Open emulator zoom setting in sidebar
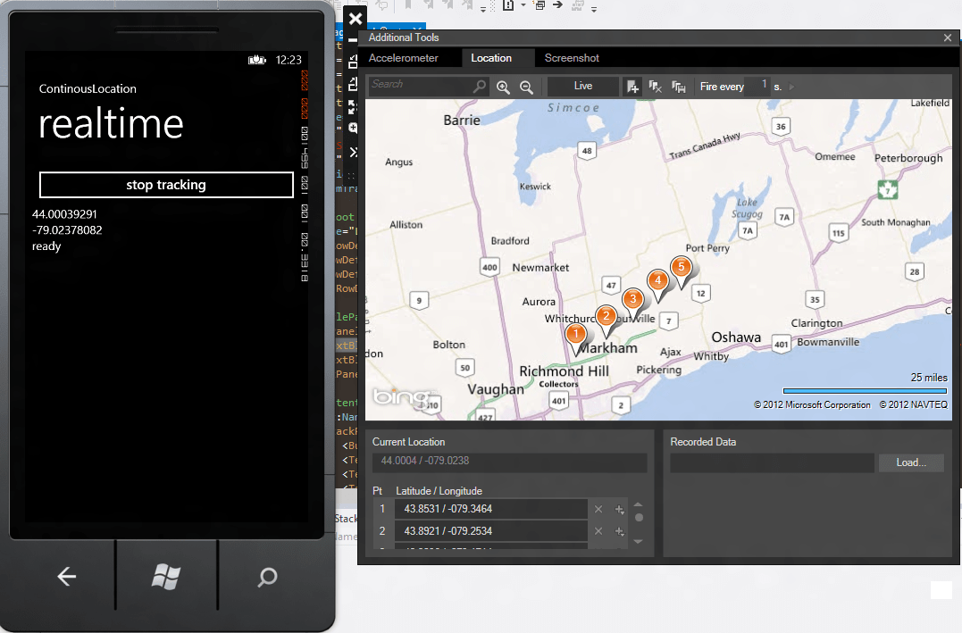This screenshot has height=633, width=962. tap(354, 129)
